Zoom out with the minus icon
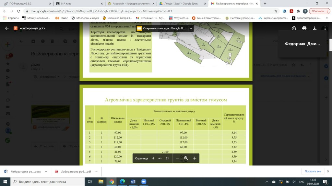This screenshot has width=332, height=186. point(177,158)
